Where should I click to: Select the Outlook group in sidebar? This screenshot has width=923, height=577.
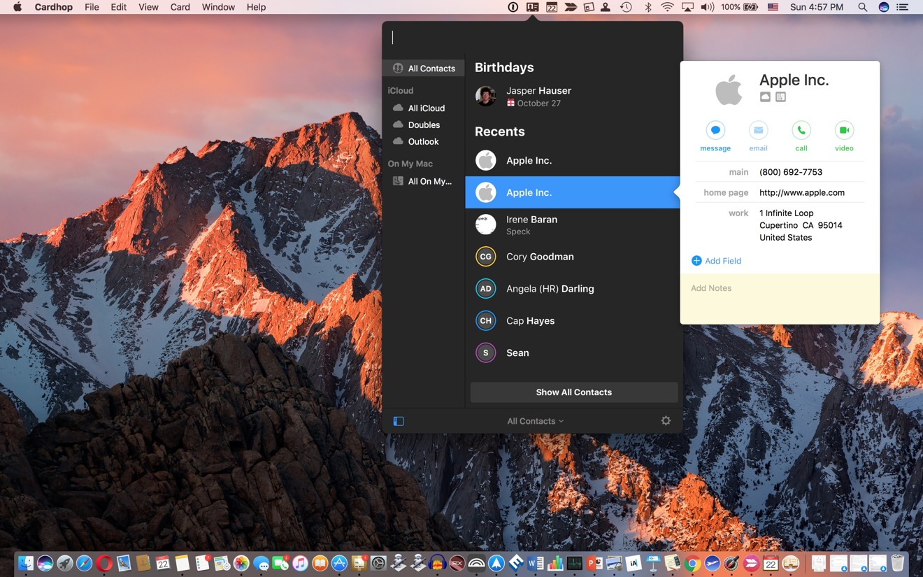424,141
